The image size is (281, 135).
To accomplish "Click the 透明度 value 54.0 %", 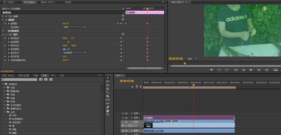I will click(x=65, y=24).
